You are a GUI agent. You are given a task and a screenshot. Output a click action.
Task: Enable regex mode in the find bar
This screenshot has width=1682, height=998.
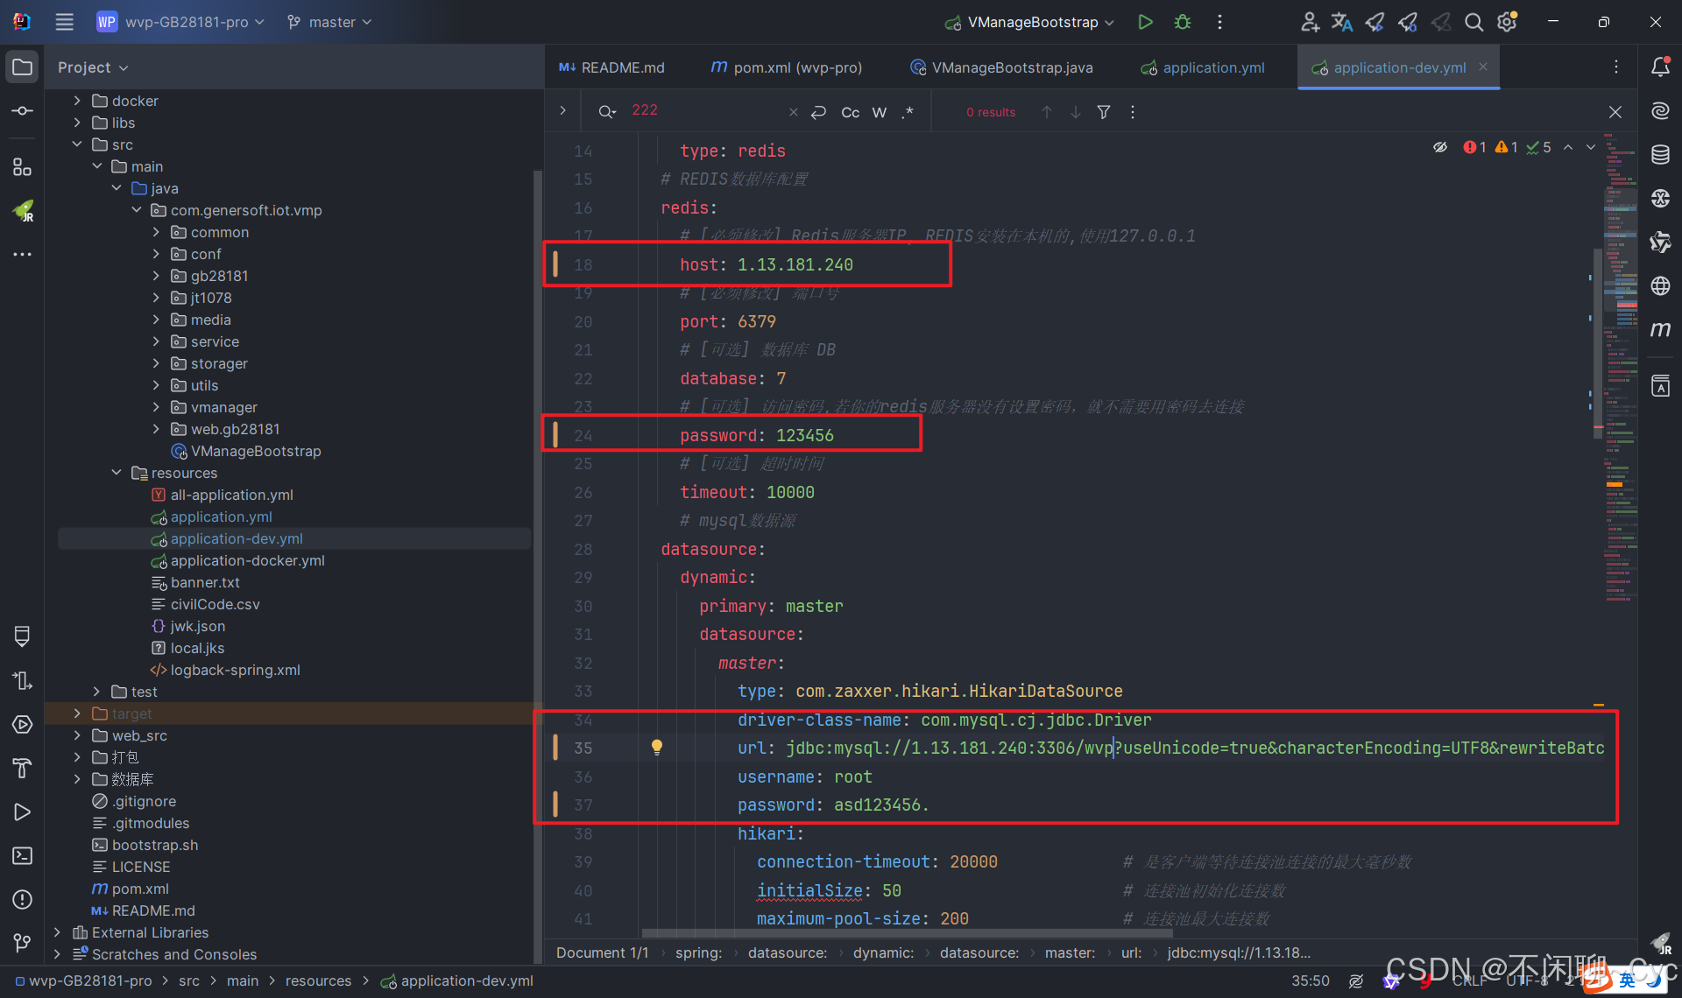click(x=908, y=112)
